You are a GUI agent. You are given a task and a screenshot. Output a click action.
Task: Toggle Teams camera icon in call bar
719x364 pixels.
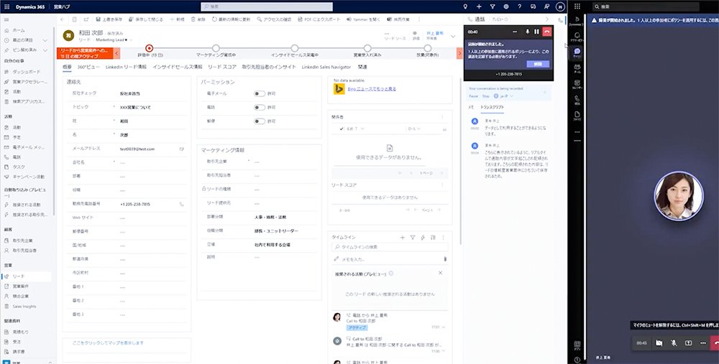(x=659, y=342)
